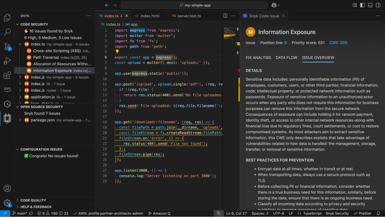This screenshot has height=218, width=385.
Task: Expand the index.js my-simple-app issues group
Action: (x=20, y=77)
